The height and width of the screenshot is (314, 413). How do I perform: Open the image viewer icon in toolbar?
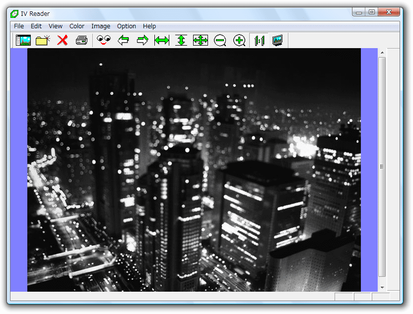23,40
